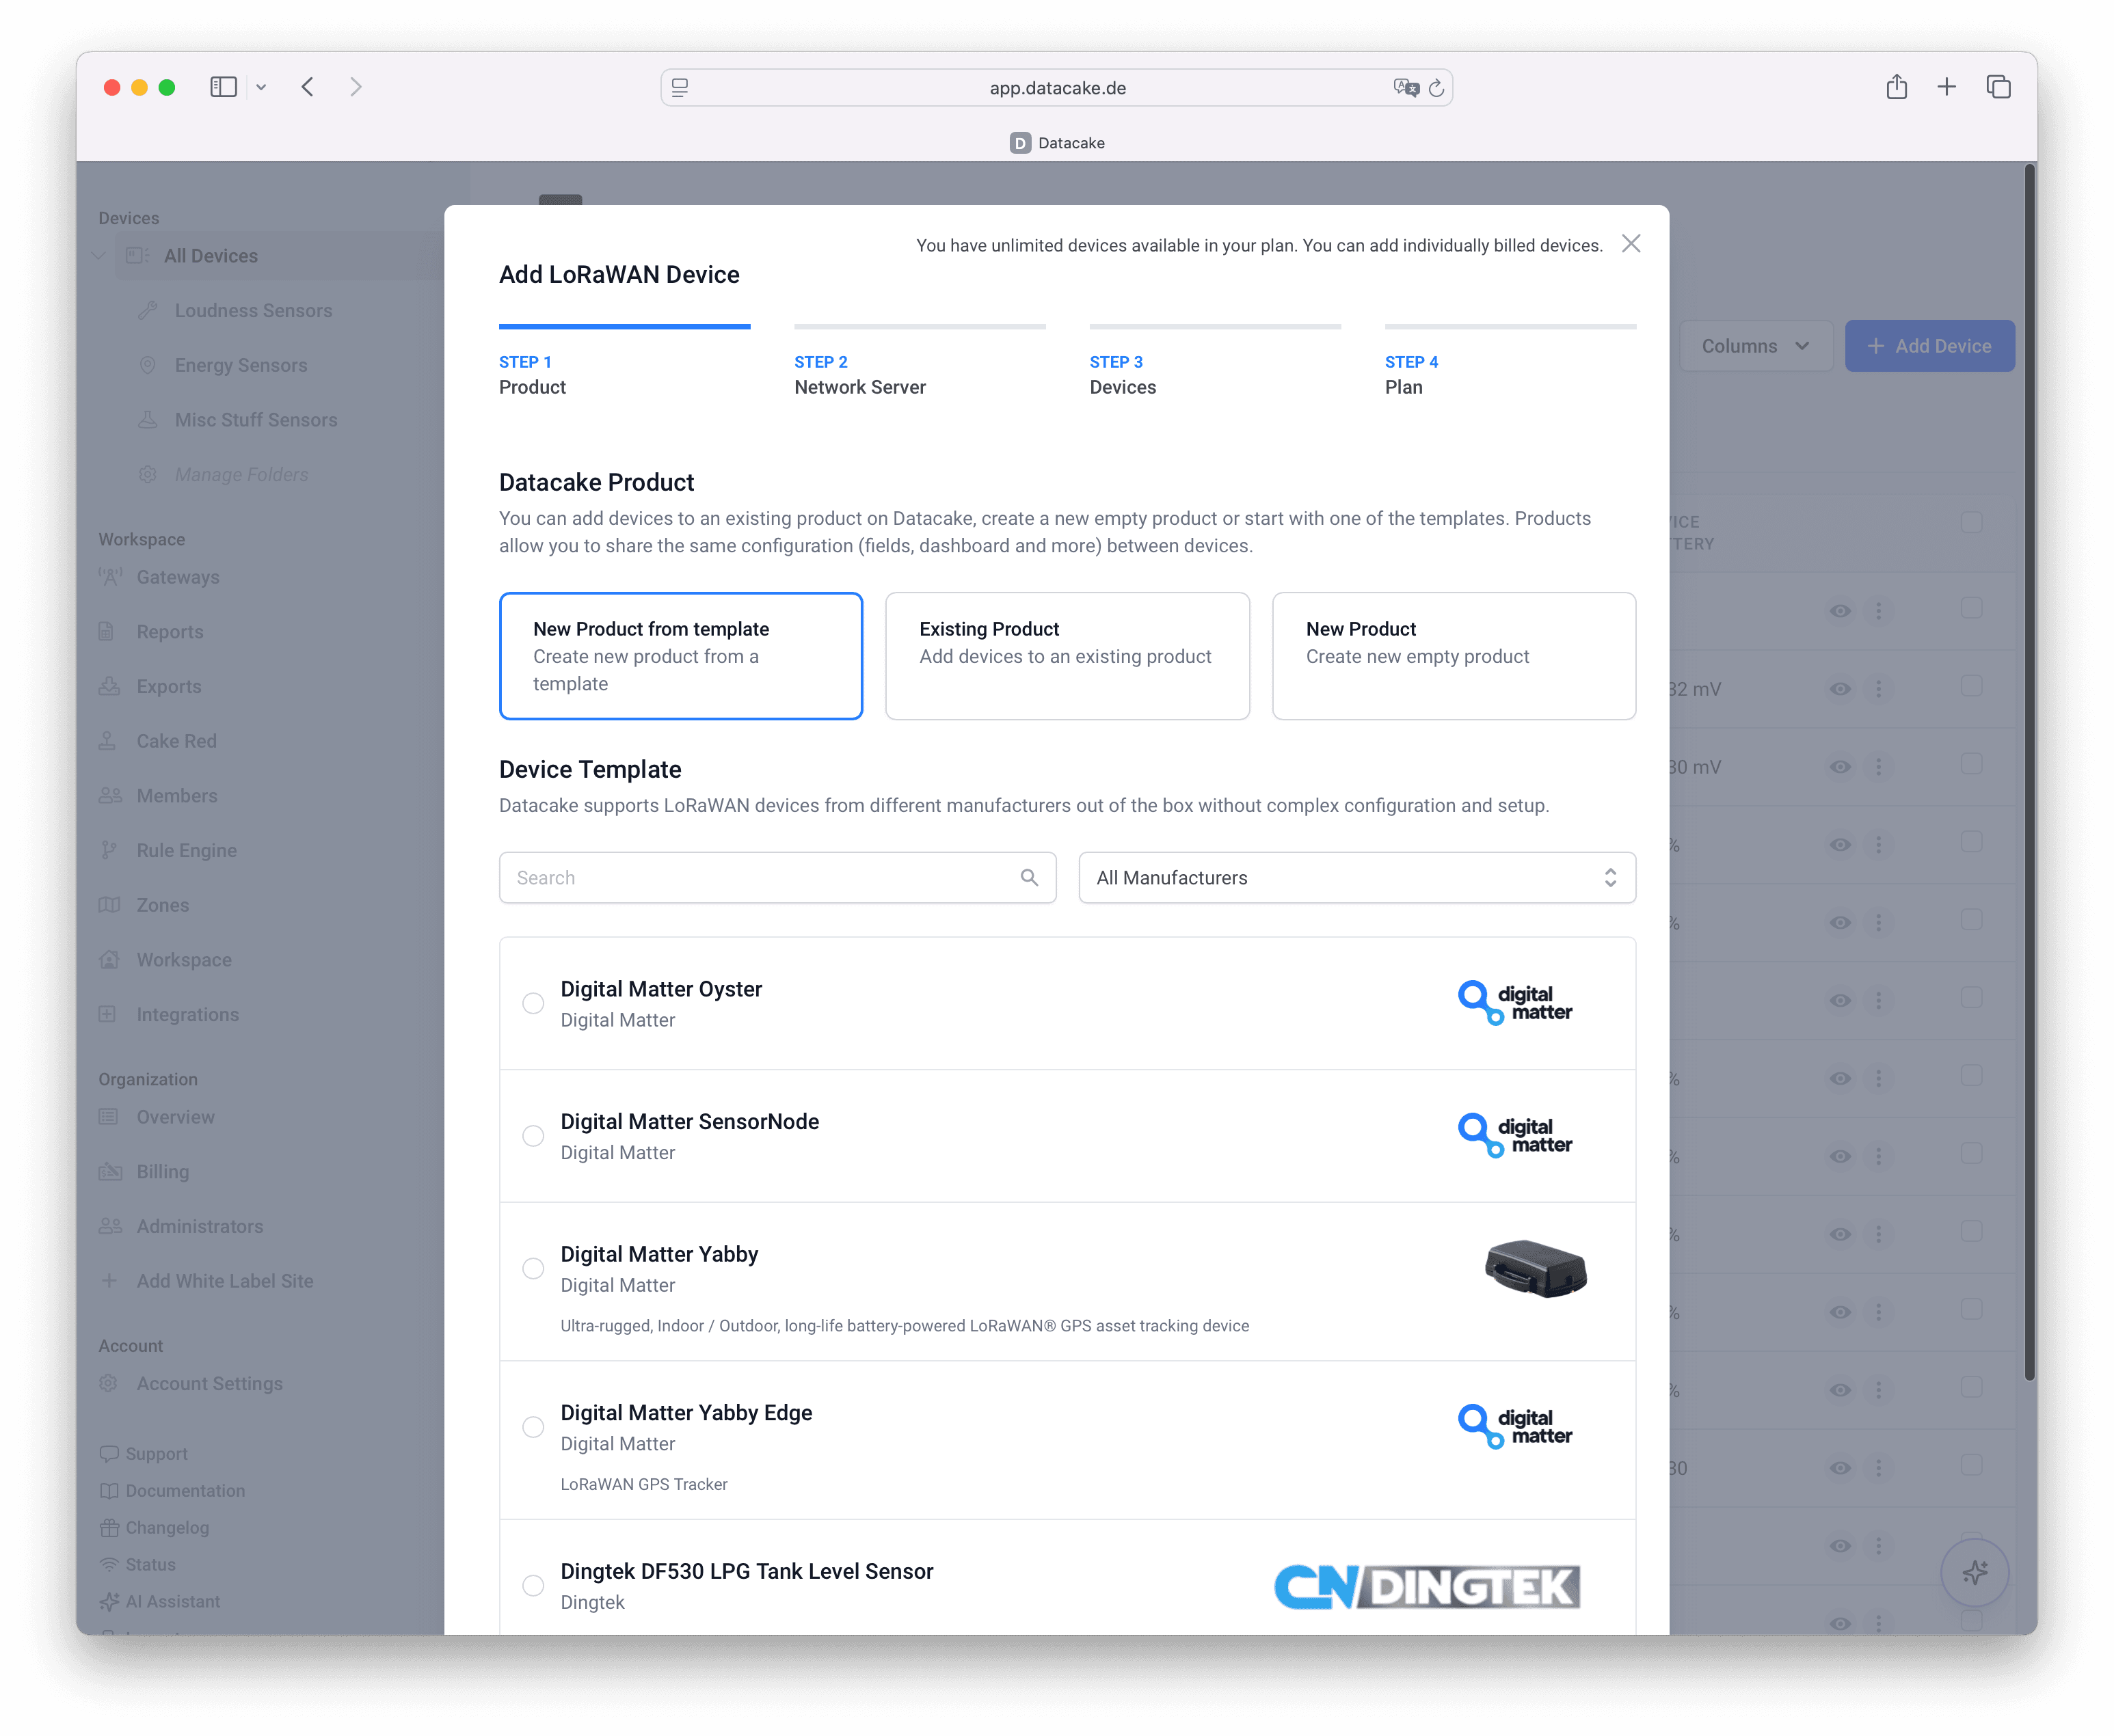Select the Dingtek DF530 LPG Tank radio button
The image size is (2114, 1736).
point(533,1585)
